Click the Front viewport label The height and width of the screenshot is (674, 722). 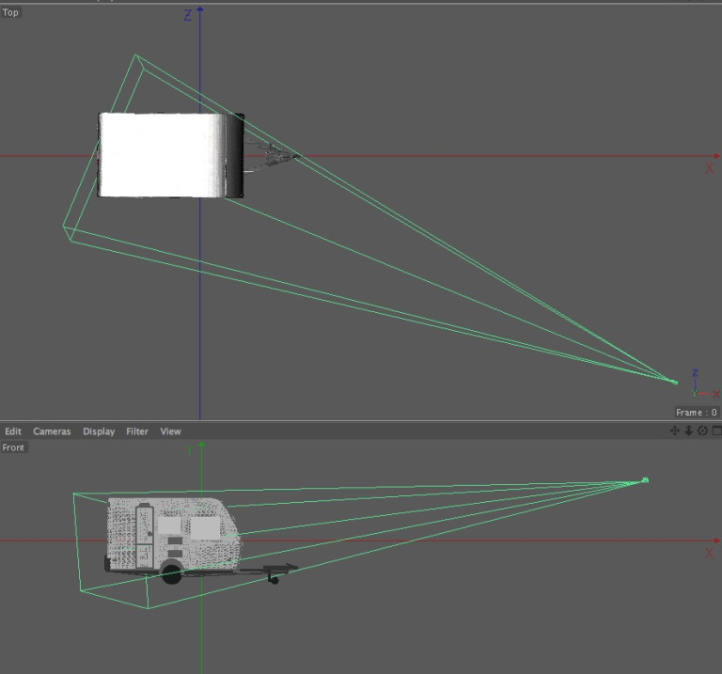[x=13, y=447]
